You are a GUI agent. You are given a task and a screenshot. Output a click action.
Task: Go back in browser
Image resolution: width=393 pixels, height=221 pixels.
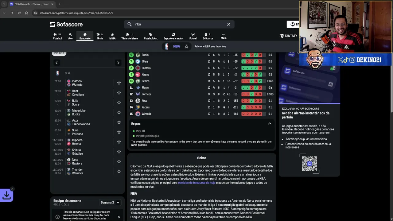coord(4,13)
